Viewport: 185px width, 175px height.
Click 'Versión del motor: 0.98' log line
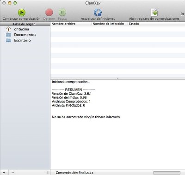pyautogui.click(x=69, y=97)
